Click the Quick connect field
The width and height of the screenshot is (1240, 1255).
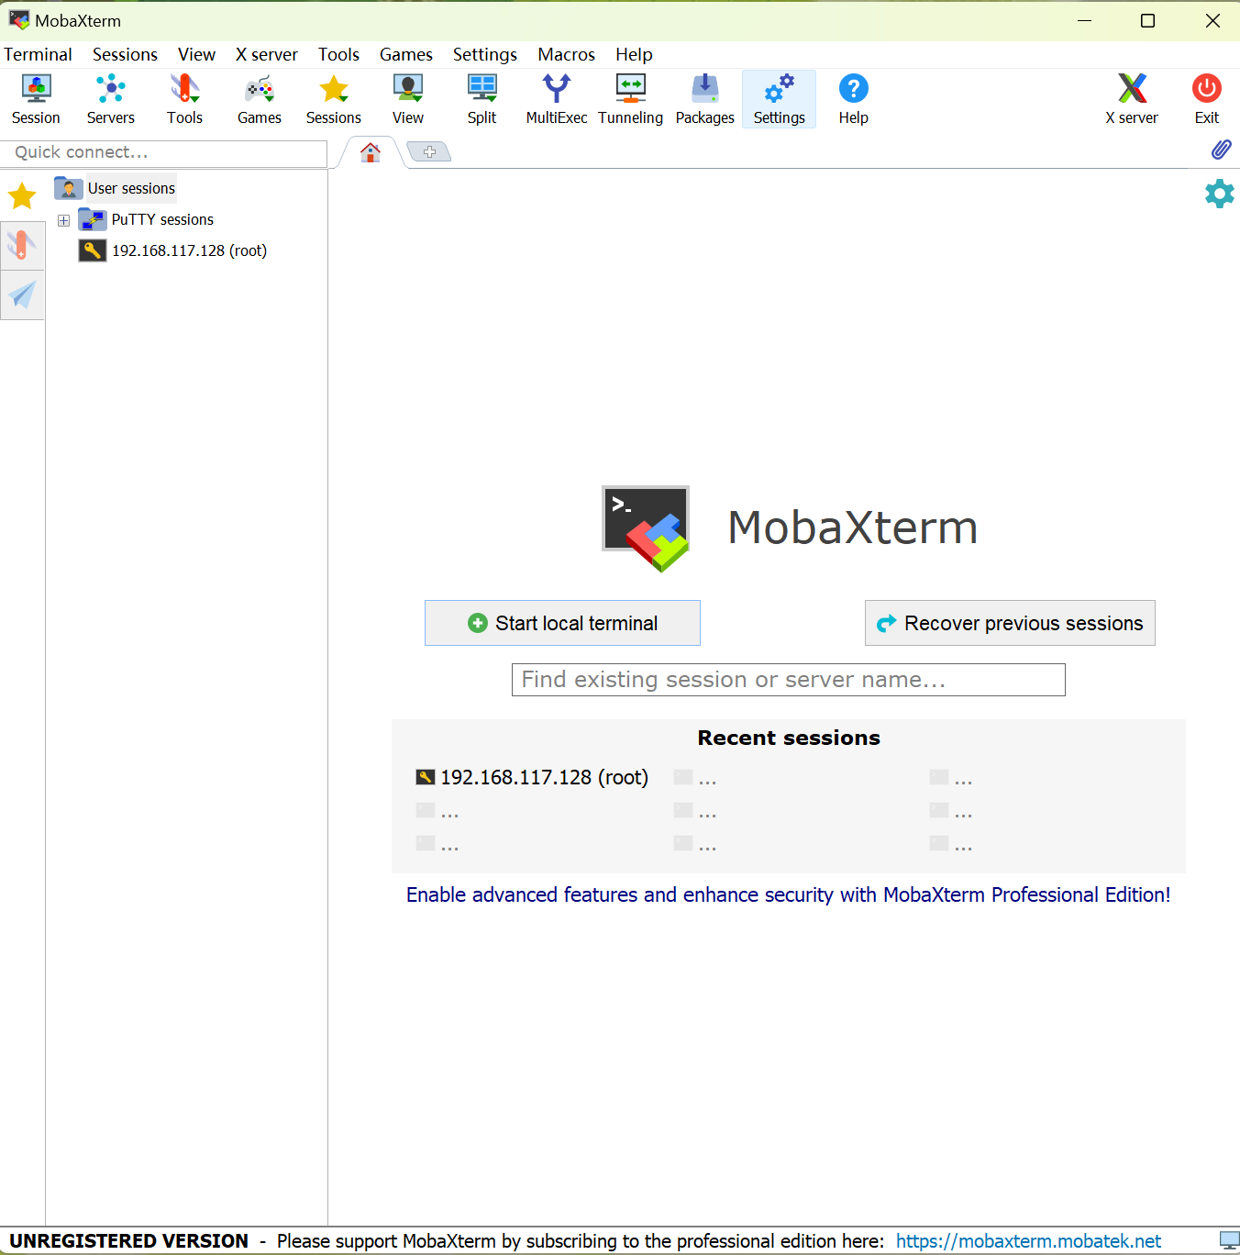(163, 152)
